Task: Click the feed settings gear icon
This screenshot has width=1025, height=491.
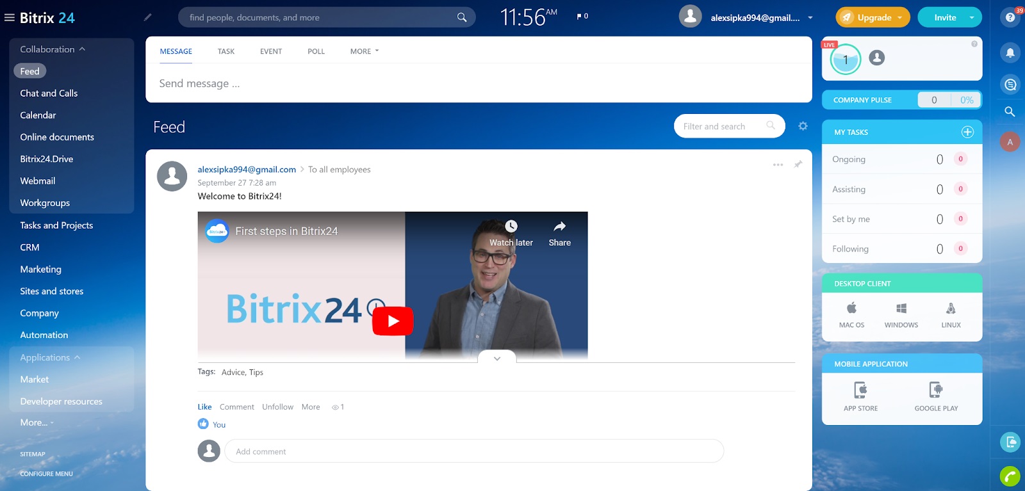Action: (x=803, y=126)
